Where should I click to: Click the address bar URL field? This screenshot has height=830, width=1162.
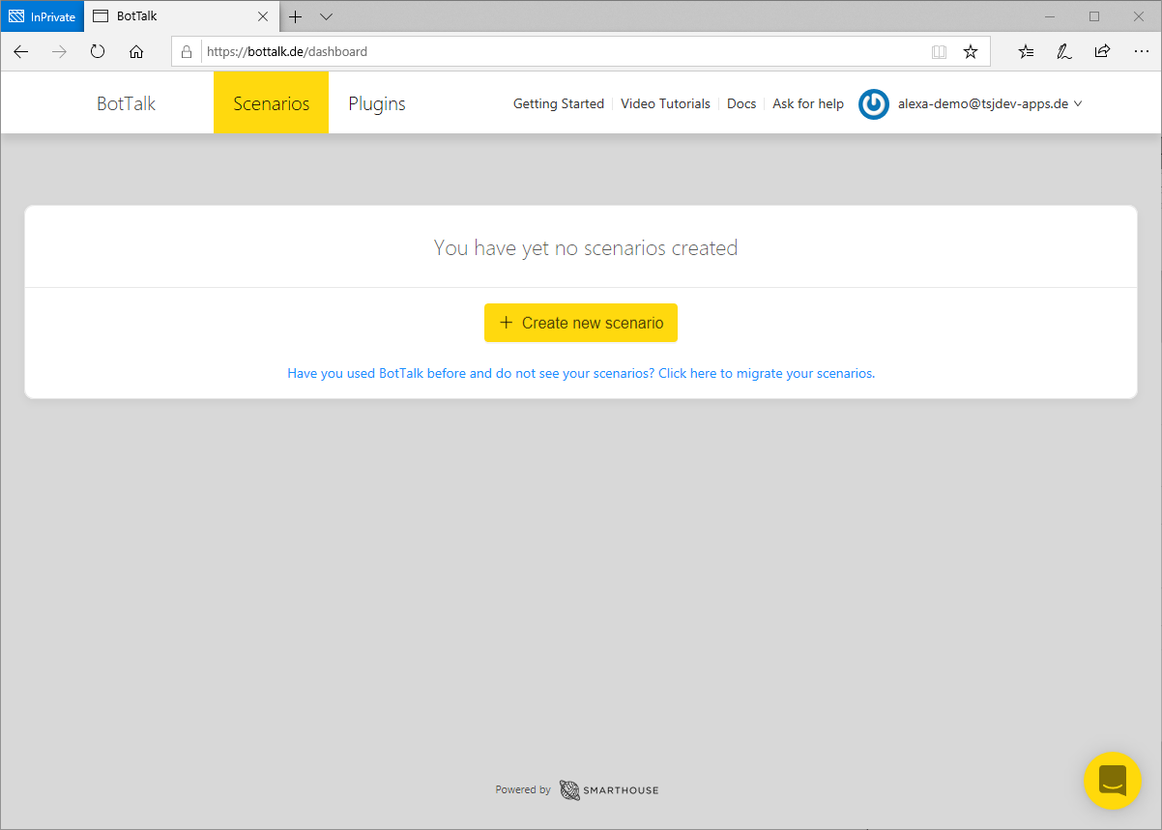pyautogui.click(x=561, y=52)
